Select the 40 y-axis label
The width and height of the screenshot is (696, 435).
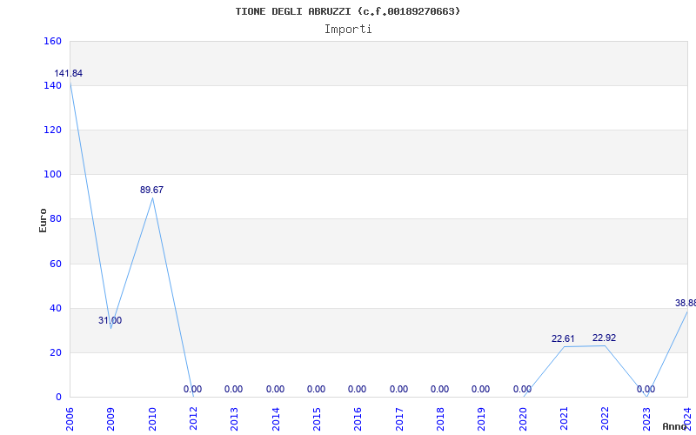(x=56, y=309)
